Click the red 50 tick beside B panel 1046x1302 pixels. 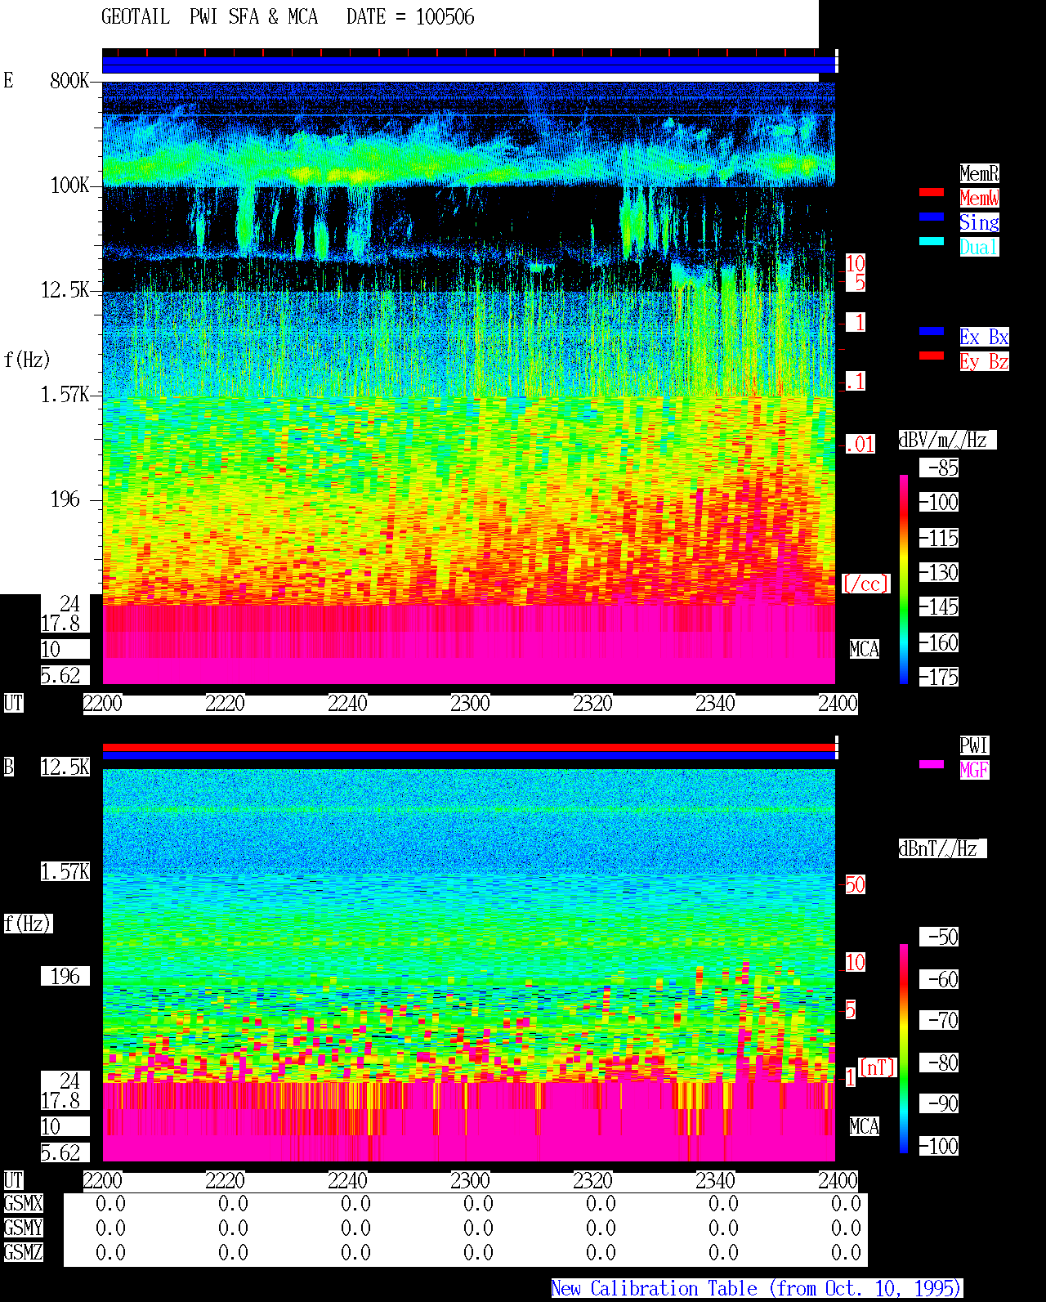855,884
